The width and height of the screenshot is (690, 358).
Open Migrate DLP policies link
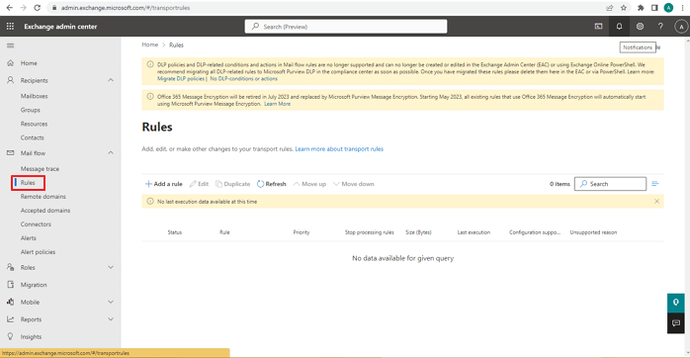point(181,79)
